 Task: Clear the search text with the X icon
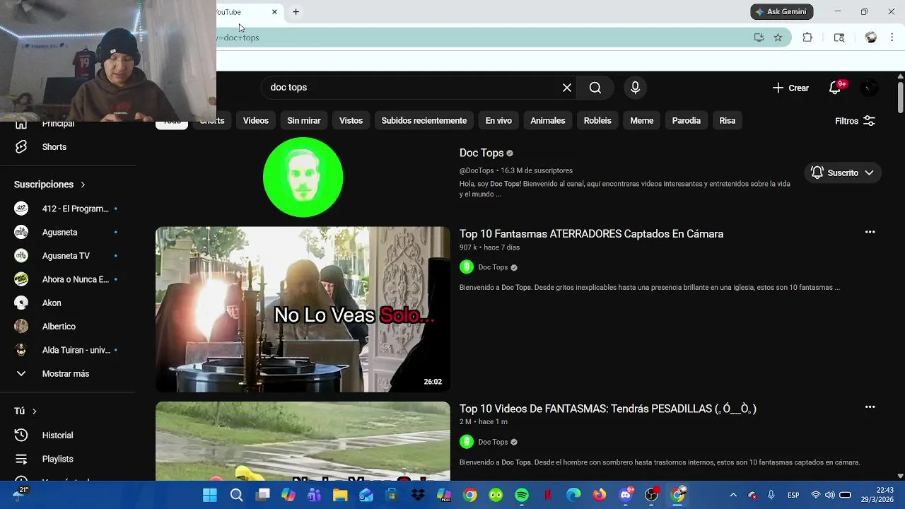(566, 88)
